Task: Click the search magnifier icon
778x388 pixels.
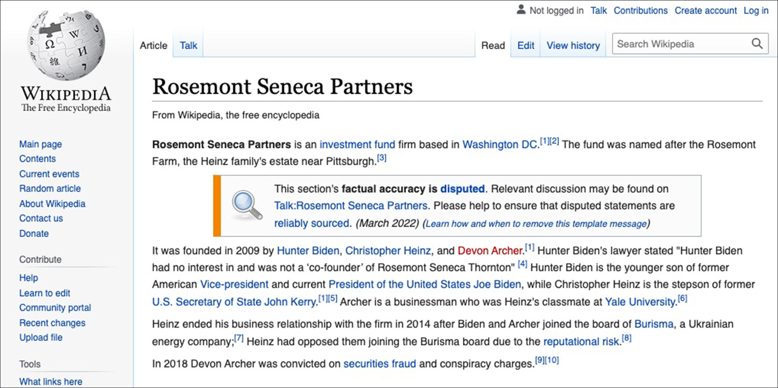Action: pyautogui.click(x=757, y=44)
